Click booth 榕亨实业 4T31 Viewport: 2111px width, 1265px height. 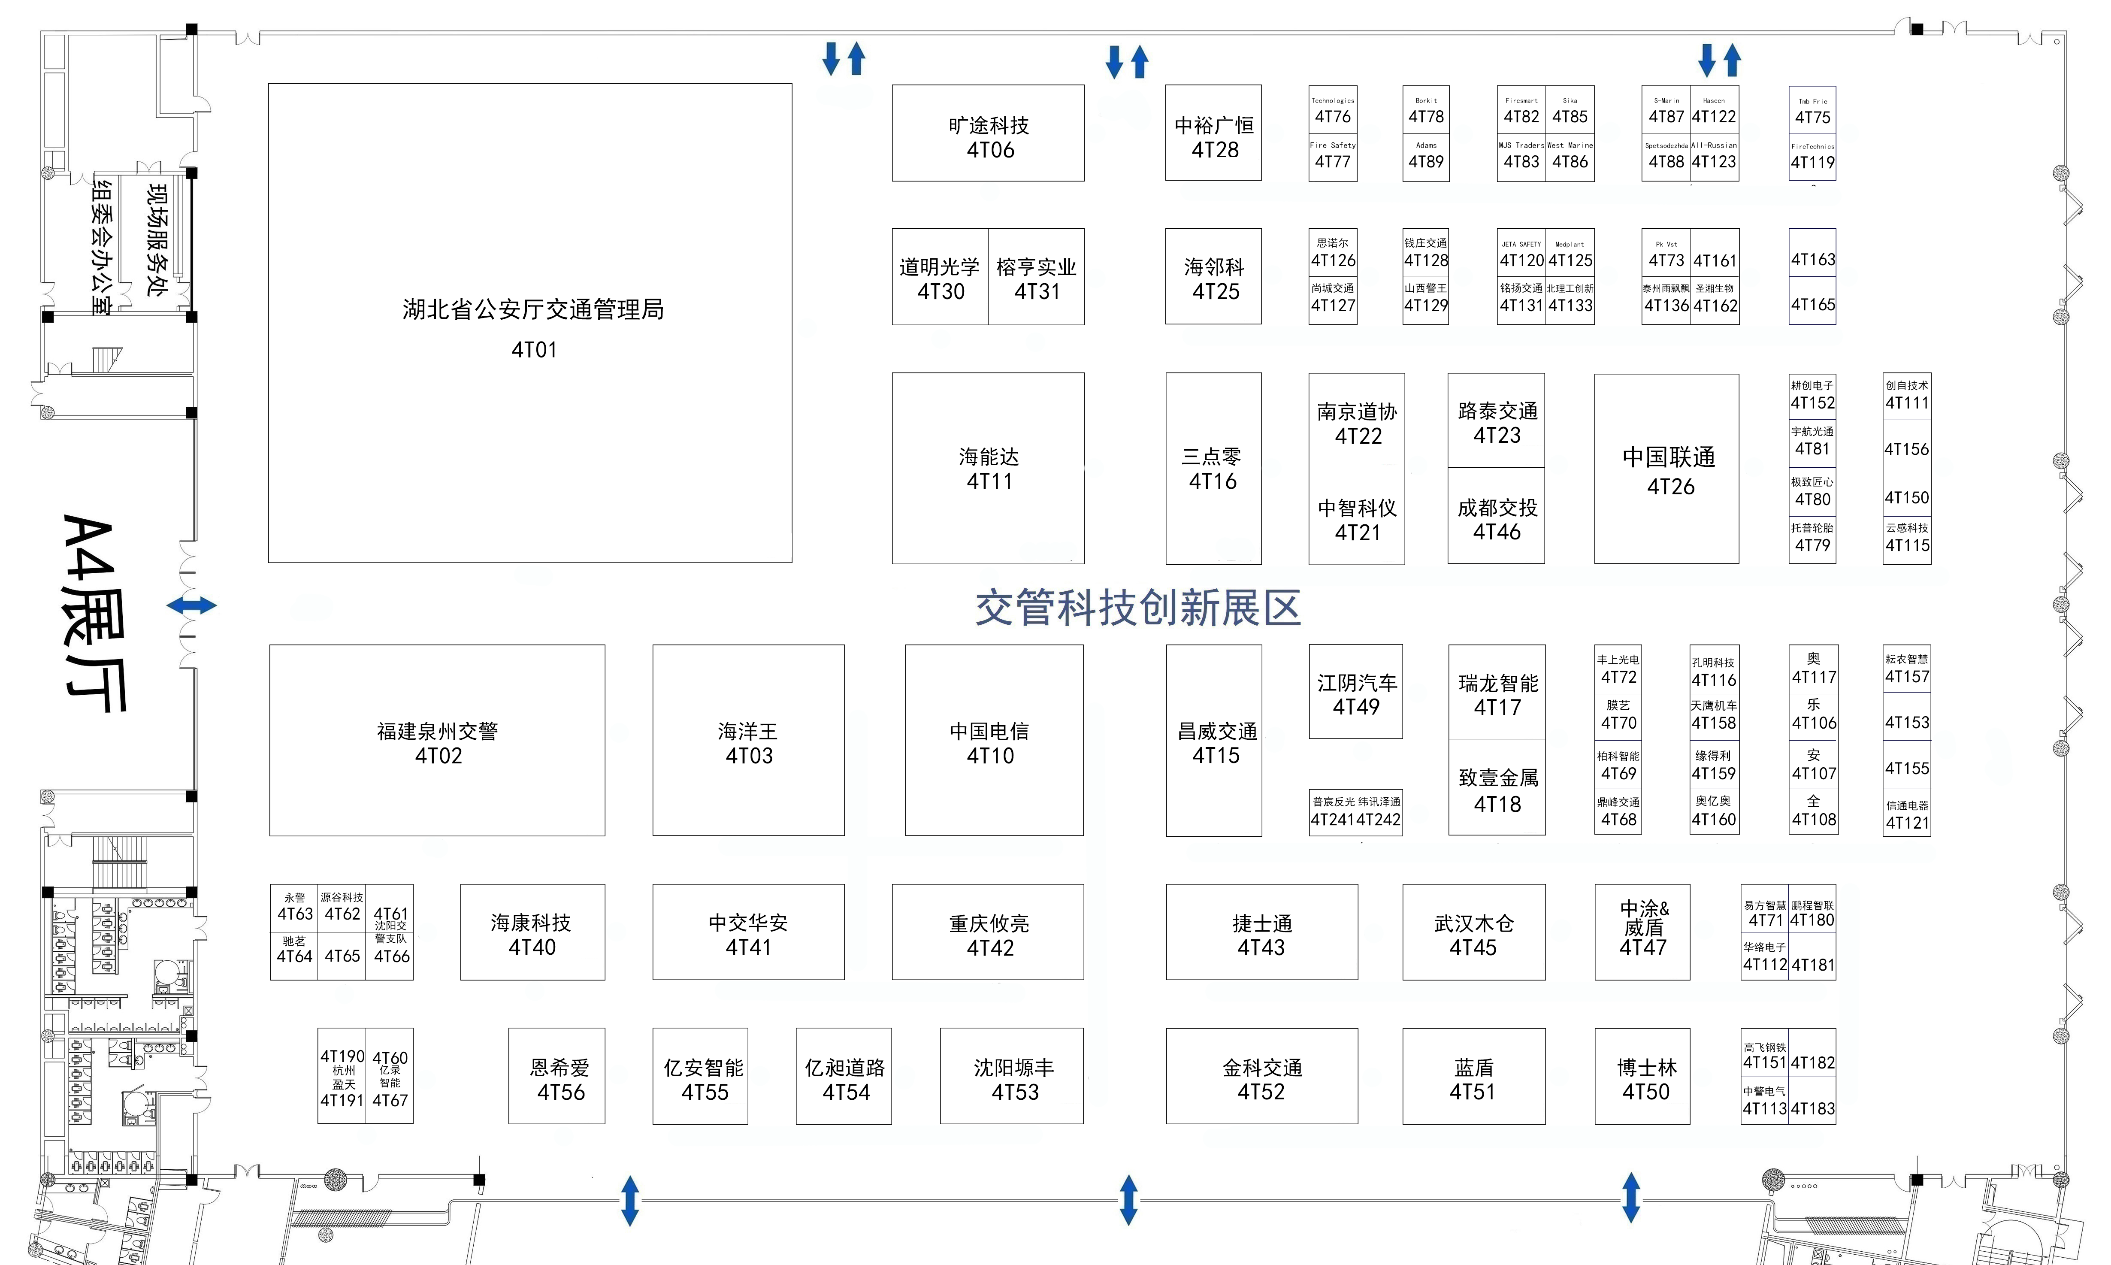point(1036,277)
